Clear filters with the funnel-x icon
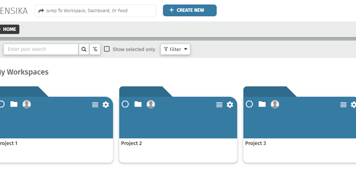Viewport: 356px width, 177px height. pos(95,49)
